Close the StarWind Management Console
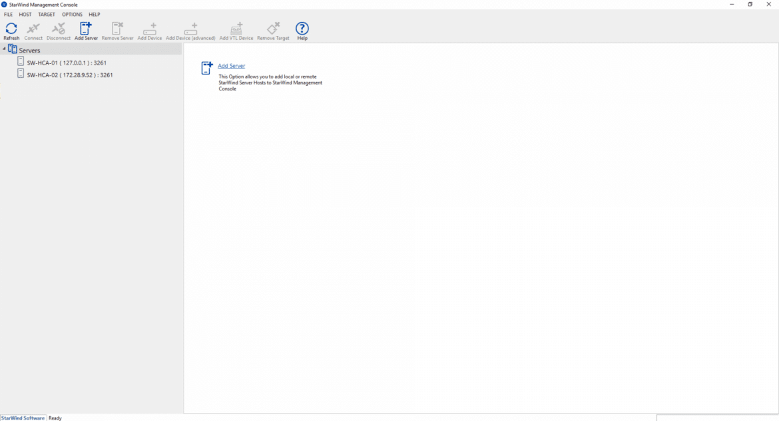Screen dimensions: 779x421 pyautogui.click(x=768, y=5)
